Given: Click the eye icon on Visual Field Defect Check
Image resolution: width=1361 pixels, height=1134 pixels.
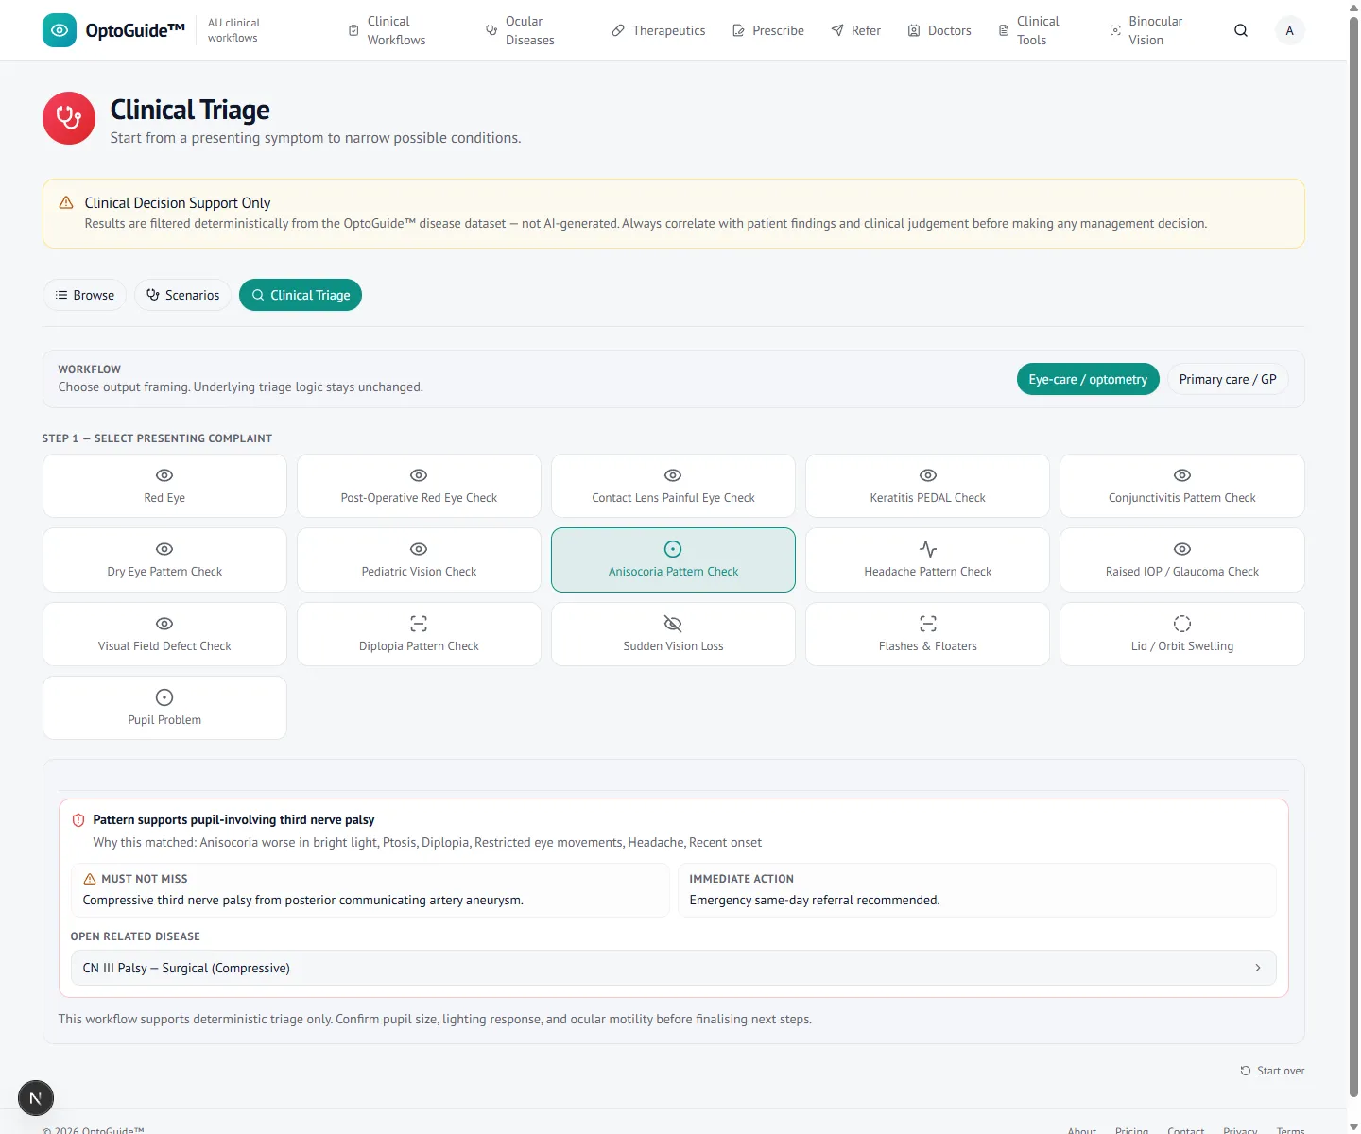Looking at the screenshot, I should tap(164, 624).
